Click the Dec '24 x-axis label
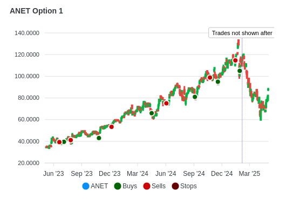Viewport: 286px width, 205px height. (x=222, y=174)
